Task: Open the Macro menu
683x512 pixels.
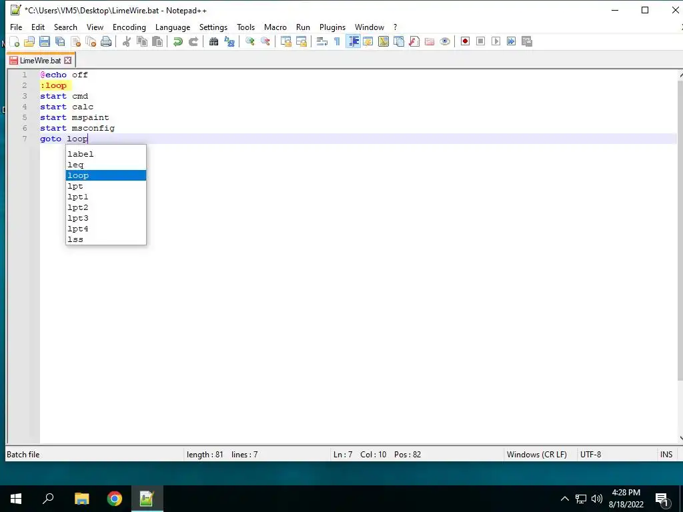Action: [275, 27]
